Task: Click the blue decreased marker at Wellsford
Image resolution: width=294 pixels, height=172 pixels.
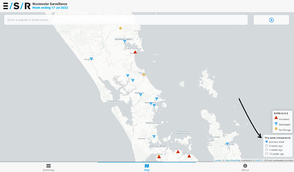Action: point(140,95)
